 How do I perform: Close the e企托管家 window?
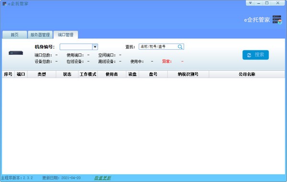point(278,3)
